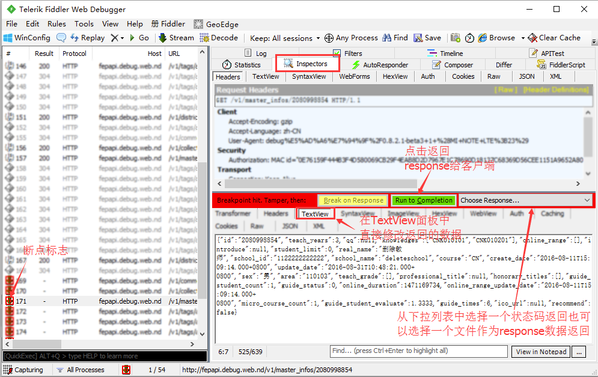Click Go to resume breakpoints

point(139,38)
